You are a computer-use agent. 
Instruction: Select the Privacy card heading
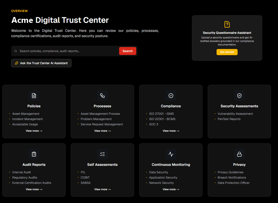coord(239,165)
